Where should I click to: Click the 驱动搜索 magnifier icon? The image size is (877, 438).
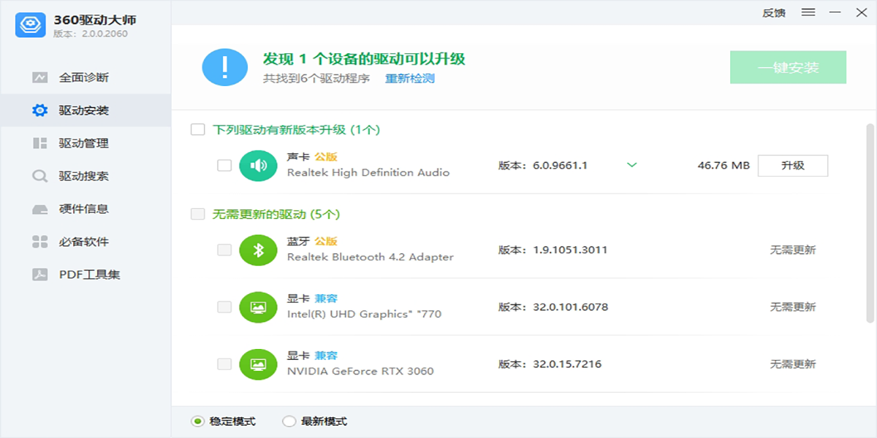pyautogui.click(x=39, y=176)
